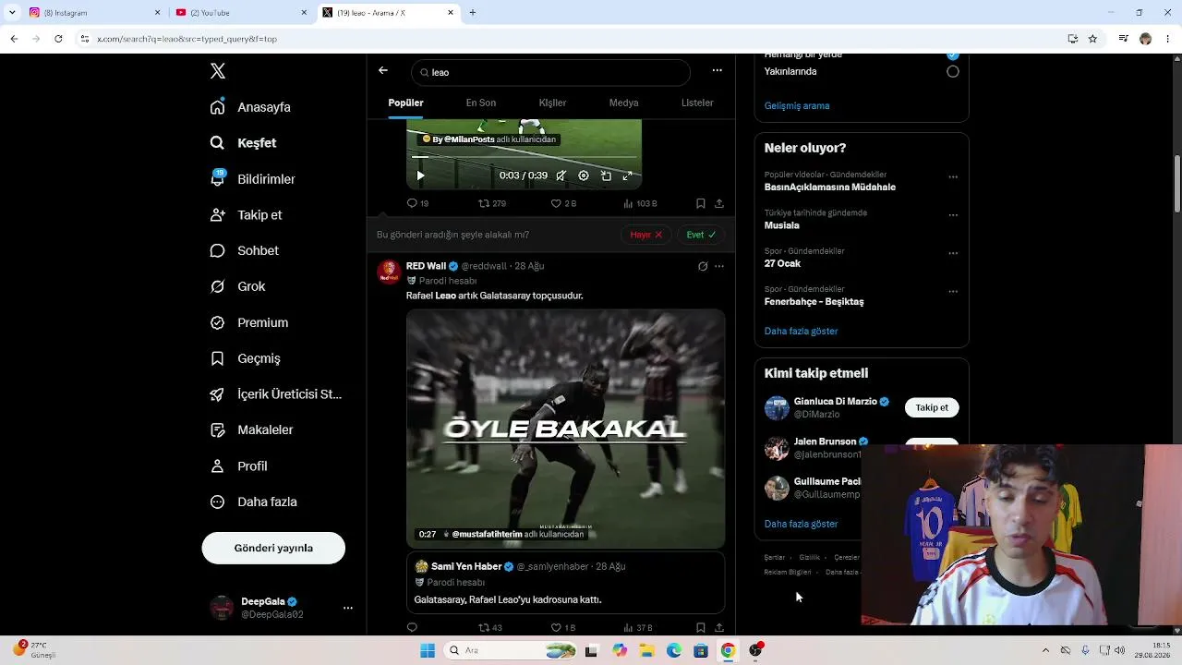View analytics showing 103 B views

pyautogui.click(x=640, y=203)
